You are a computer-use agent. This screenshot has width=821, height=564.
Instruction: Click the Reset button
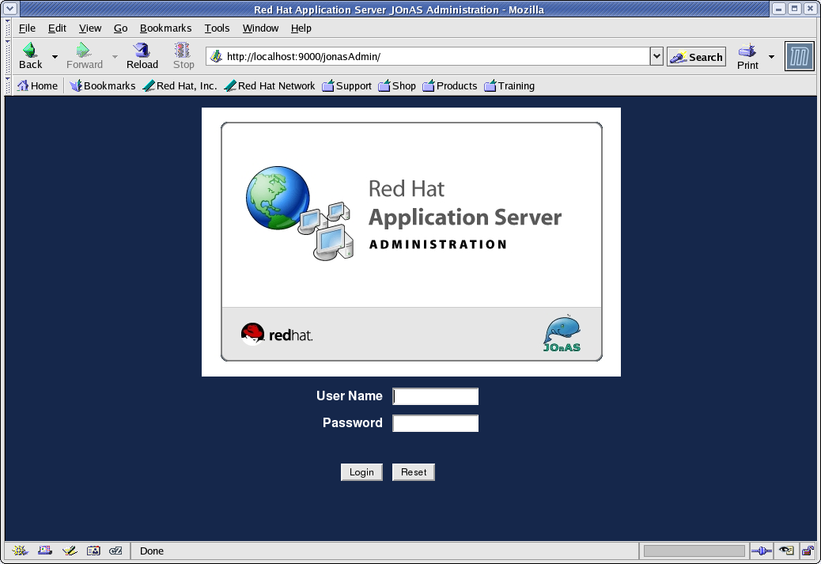click(x=414, y=471)
